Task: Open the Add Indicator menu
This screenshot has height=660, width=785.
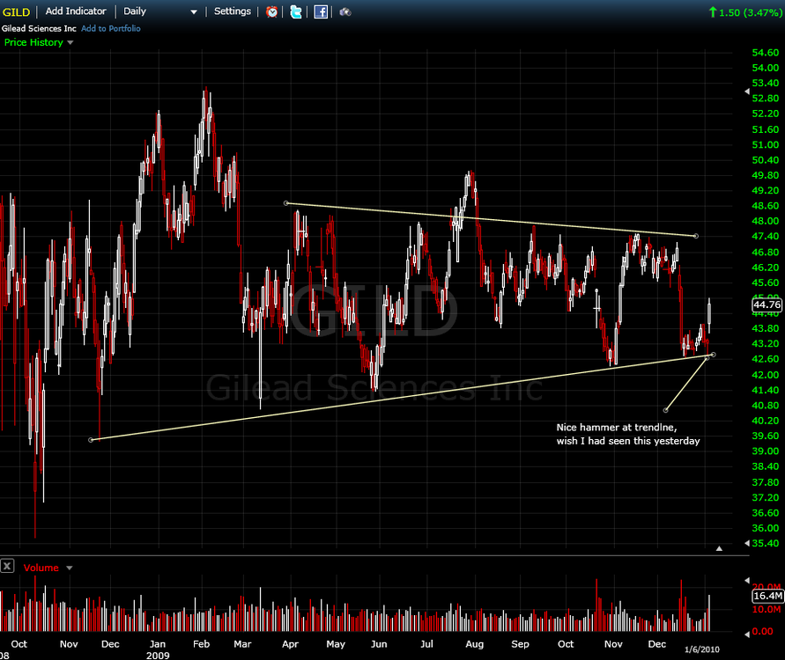Action: pos(76,11)
